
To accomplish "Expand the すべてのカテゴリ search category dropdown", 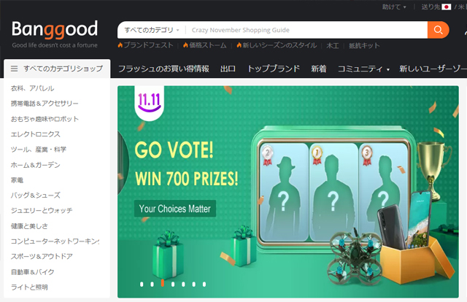I will 152,30.
